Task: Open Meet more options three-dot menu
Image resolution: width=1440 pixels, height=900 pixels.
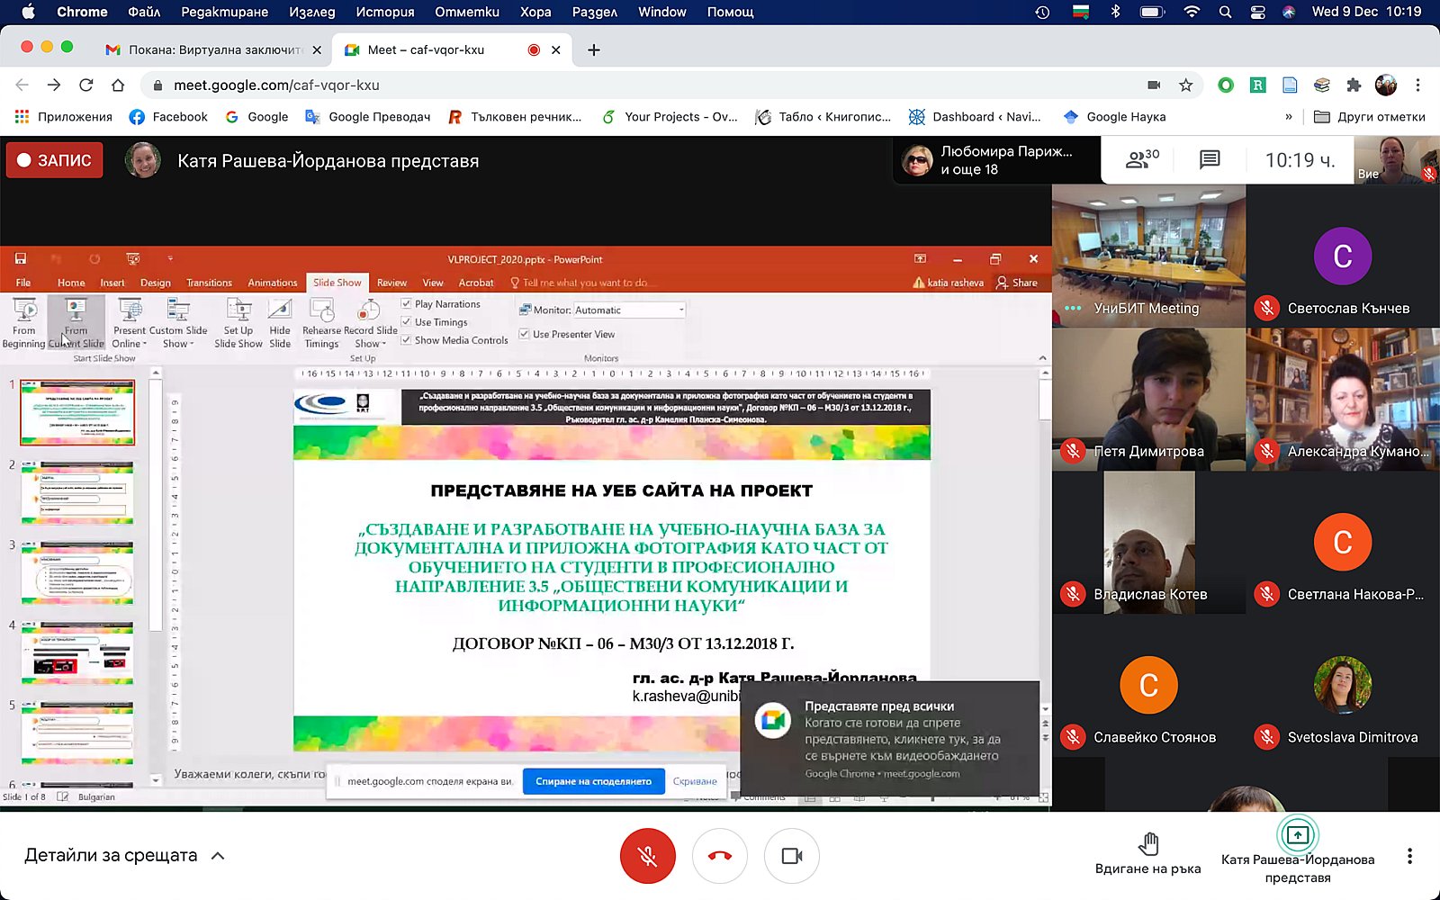Action: pos(1409,856)
